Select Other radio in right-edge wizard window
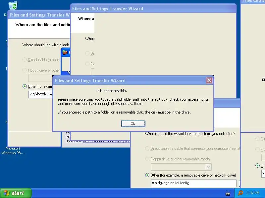The image size is (265, 198). (x=257, y=166)
